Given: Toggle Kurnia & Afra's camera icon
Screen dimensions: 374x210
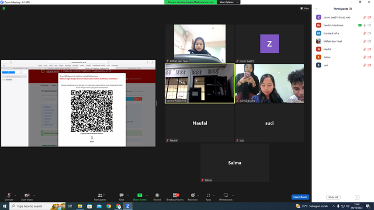Looking at the screenshot, I should pos(369,33).
